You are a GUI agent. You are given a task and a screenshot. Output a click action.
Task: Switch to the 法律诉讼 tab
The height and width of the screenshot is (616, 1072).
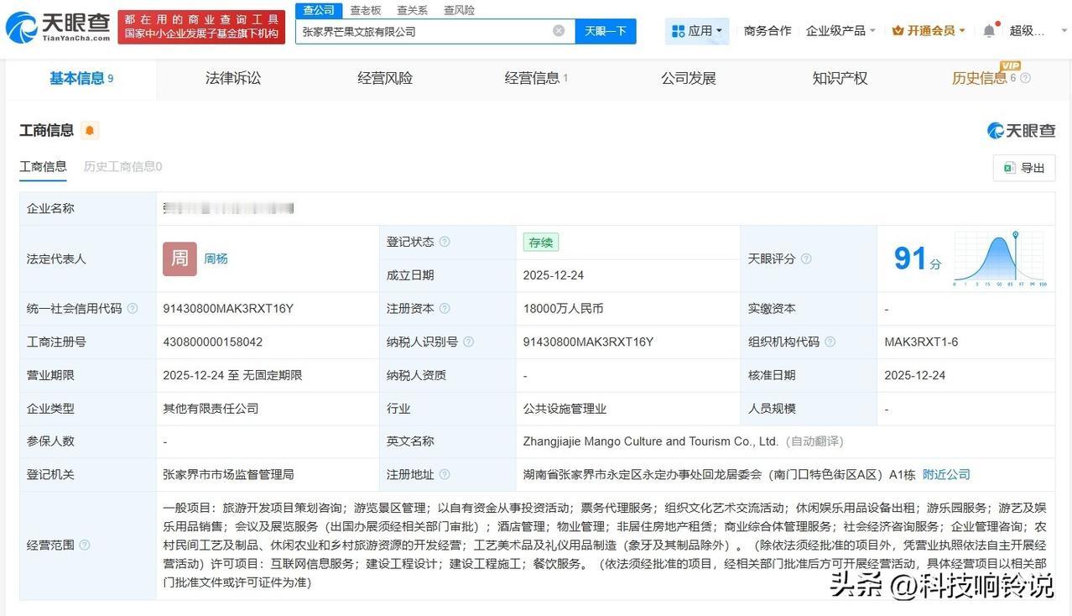point(233,79)
